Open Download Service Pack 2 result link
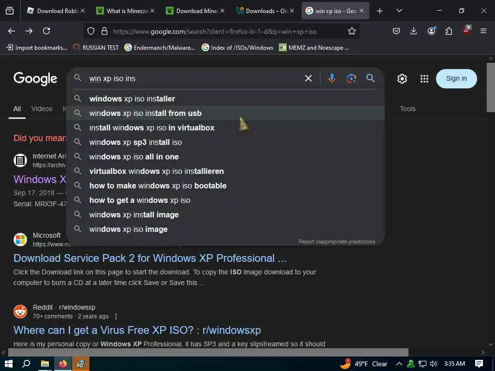Viewport: 495px width, 371px height. point(150,258)
